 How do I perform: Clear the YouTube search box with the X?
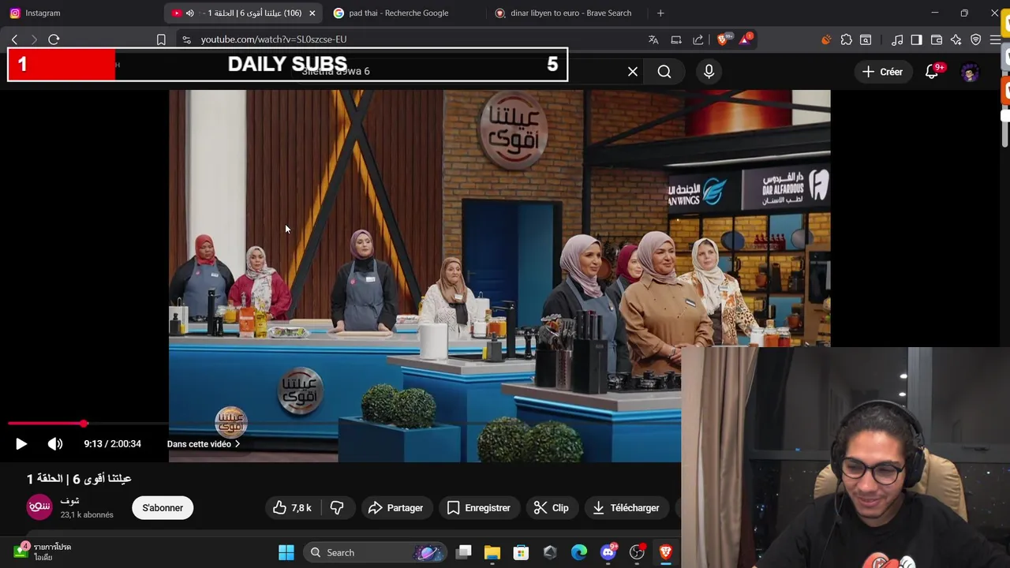[x=633, y=72]
